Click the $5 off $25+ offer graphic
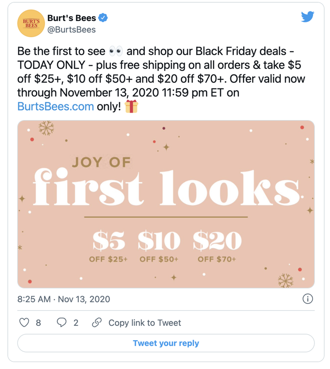Screen dimensions: 330x369 tap(108, 247)
